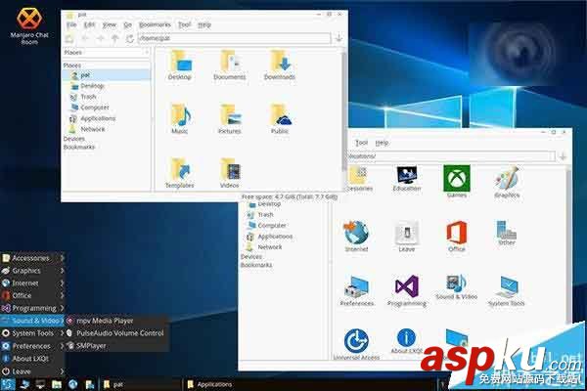Open the Internet category in Applications window
Screen dimensions: 587x391
point(356,237)
